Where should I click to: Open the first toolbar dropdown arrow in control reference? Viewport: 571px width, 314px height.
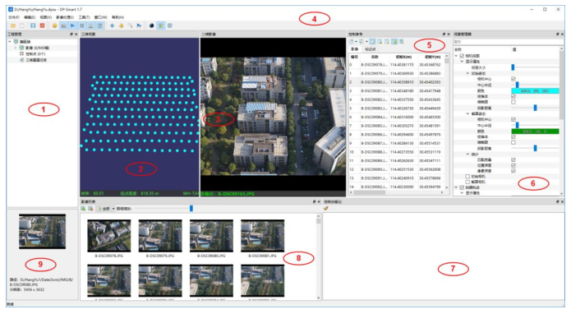pyautogui.click(x=356, y=42)
